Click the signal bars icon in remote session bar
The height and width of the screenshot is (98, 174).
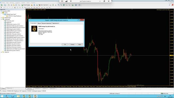(66, 1)
